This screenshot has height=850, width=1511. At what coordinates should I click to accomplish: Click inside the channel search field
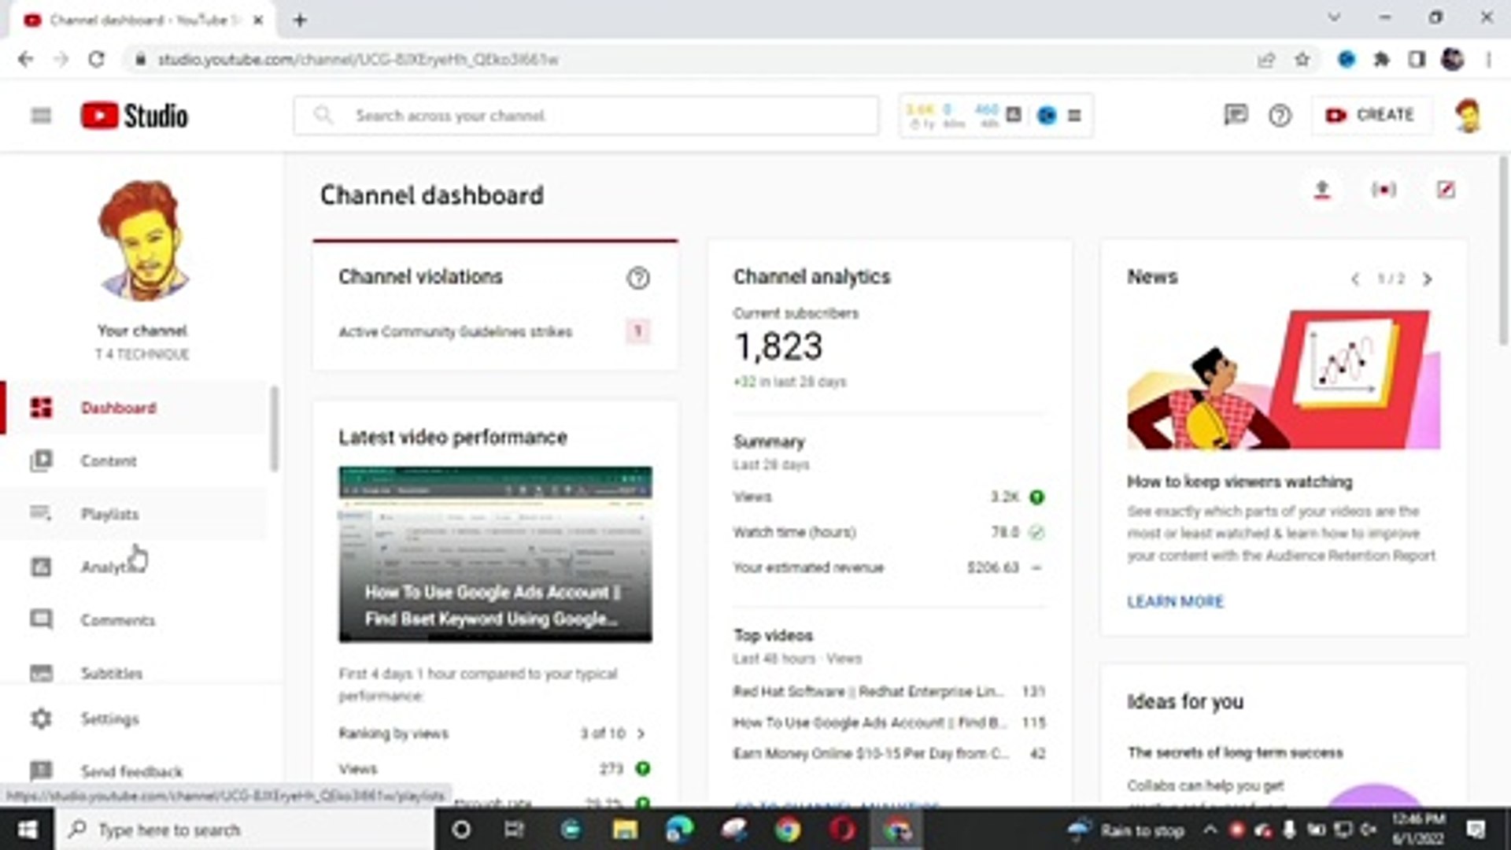click(x=586, y=115)
